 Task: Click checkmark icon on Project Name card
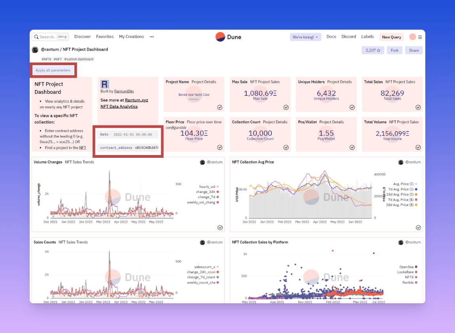pos(220,107)
